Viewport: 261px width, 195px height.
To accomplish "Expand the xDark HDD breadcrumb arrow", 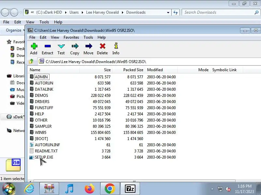I will tap(66, 12).
